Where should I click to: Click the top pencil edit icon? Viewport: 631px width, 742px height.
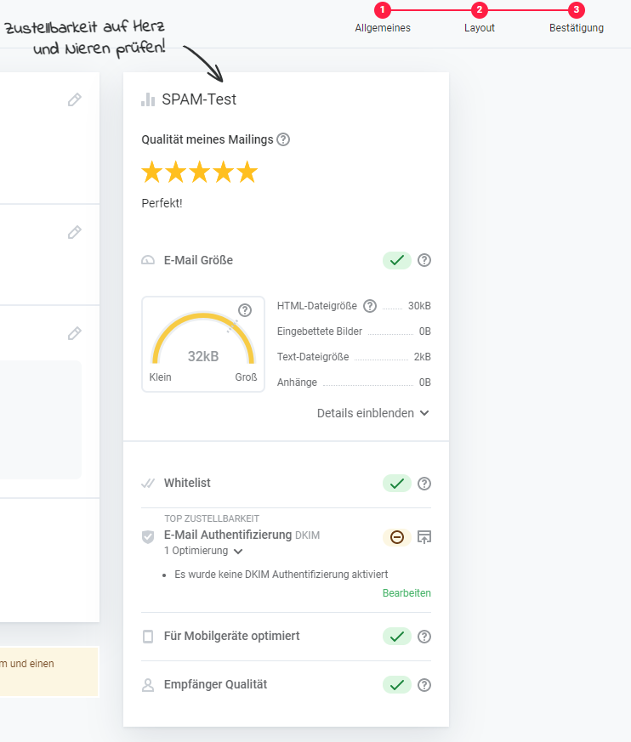[75, 99]
